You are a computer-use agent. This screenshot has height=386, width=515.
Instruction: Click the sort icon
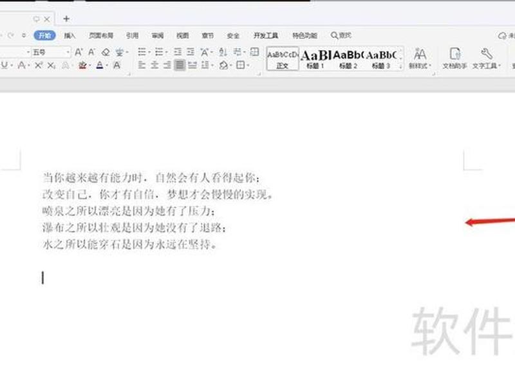(x=223, y=52)
